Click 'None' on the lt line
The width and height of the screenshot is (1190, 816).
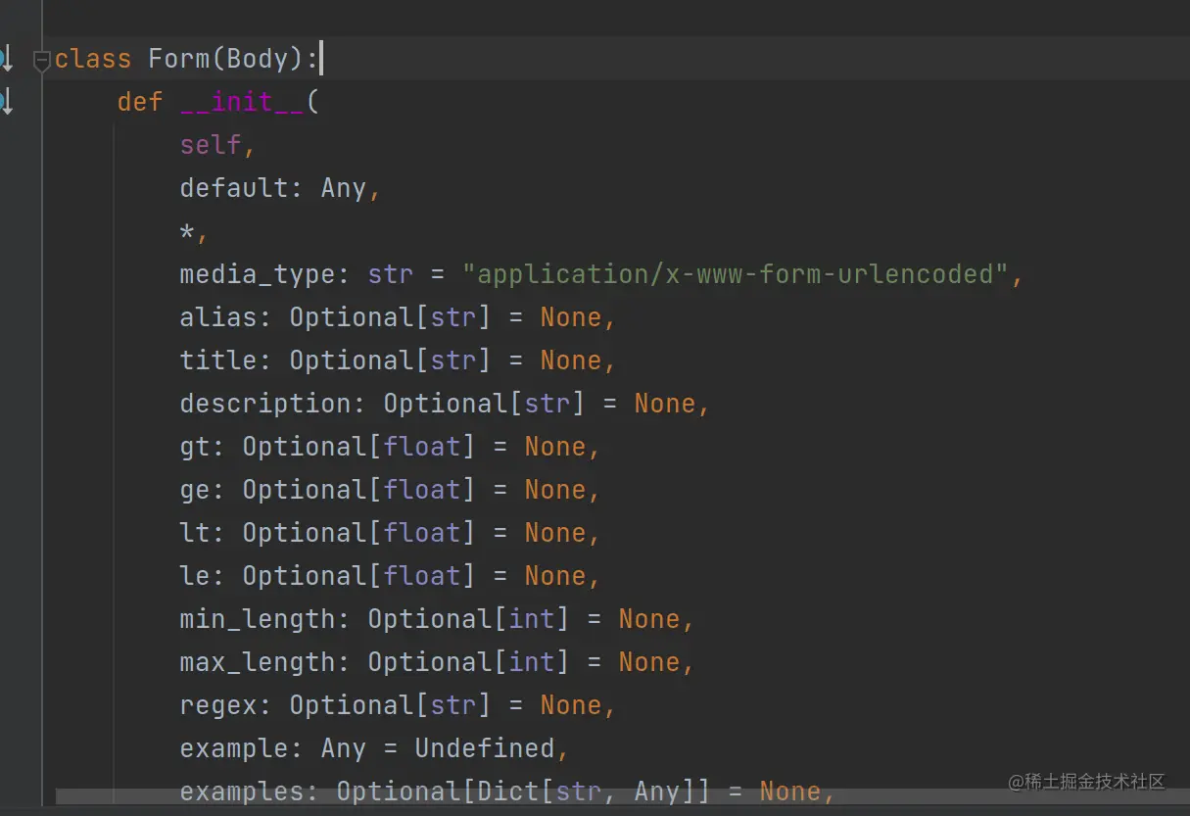click(x=555, y=533)
